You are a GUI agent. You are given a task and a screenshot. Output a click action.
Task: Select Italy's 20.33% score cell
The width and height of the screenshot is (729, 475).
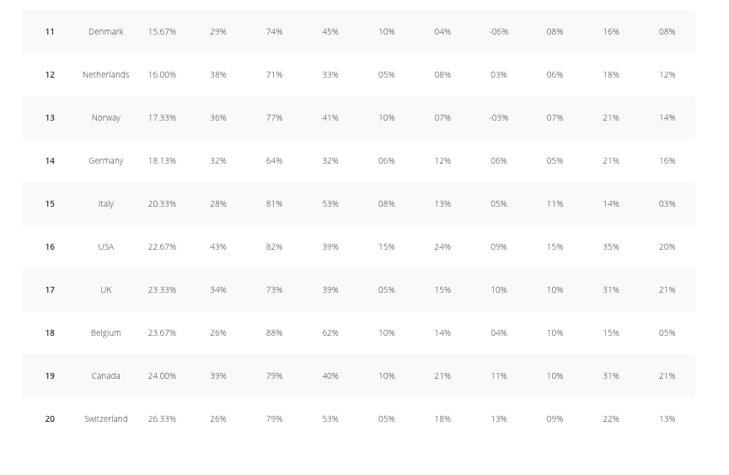(x=162, y=204)
